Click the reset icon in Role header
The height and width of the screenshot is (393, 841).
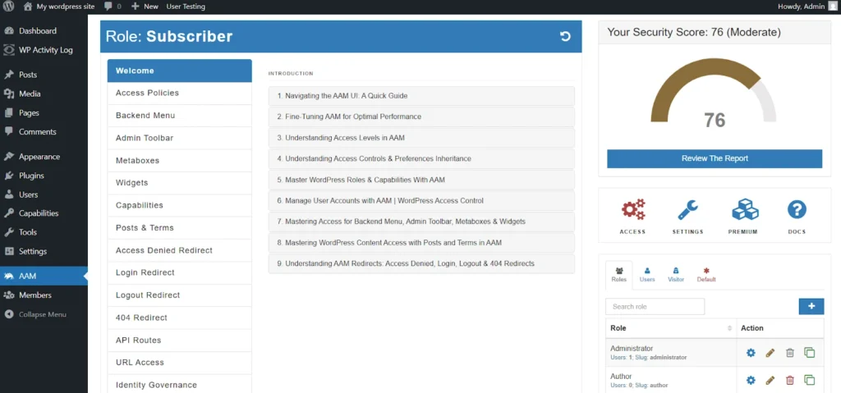(564, 36)
